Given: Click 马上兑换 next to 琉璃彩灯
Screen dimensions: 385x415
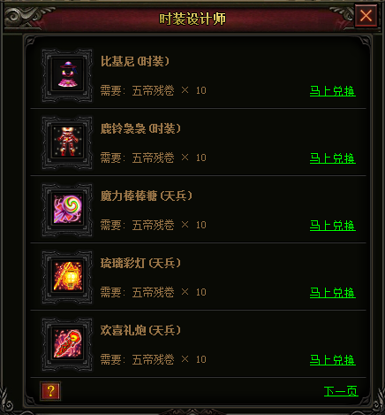Looking at the screenshot, I should pos(333,293).
